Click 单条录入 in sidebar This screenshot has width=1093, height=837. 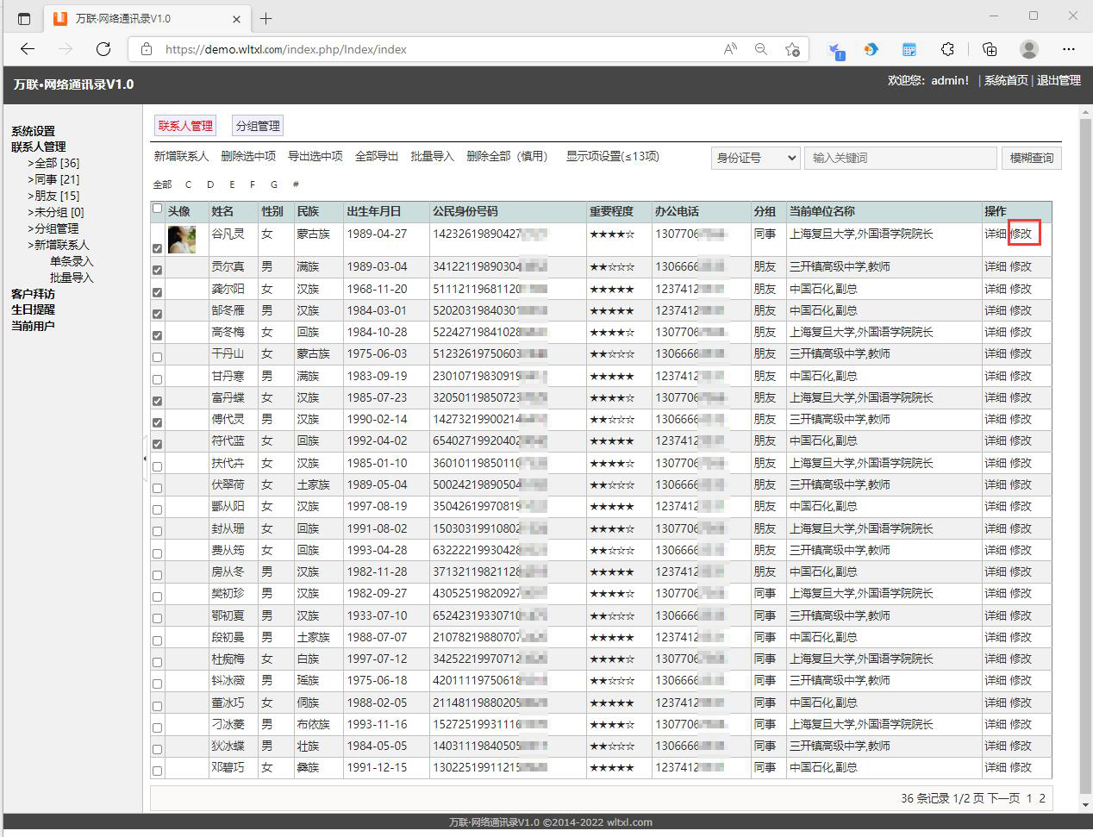pos(72,261)
